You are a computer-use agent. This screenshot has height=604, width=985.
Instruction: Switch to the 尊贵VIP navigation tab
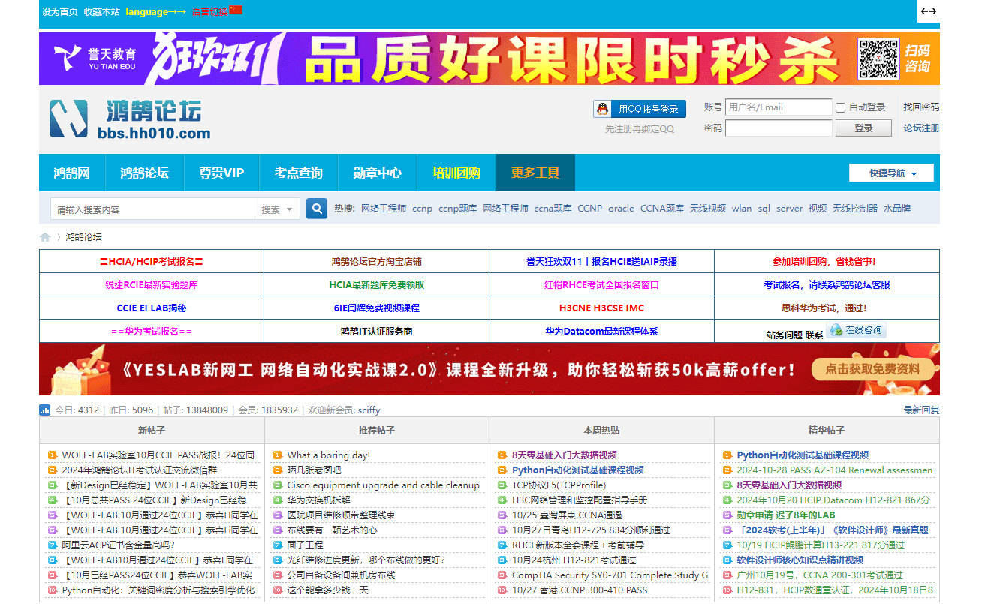click(221, 172)
